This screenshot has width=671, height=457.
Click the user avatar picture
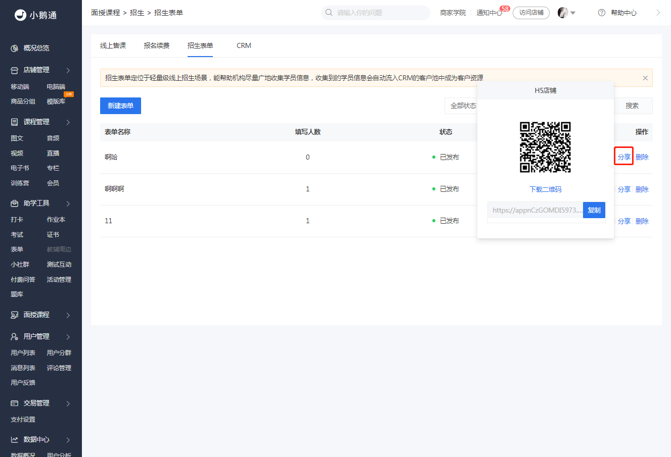[563, 13]
